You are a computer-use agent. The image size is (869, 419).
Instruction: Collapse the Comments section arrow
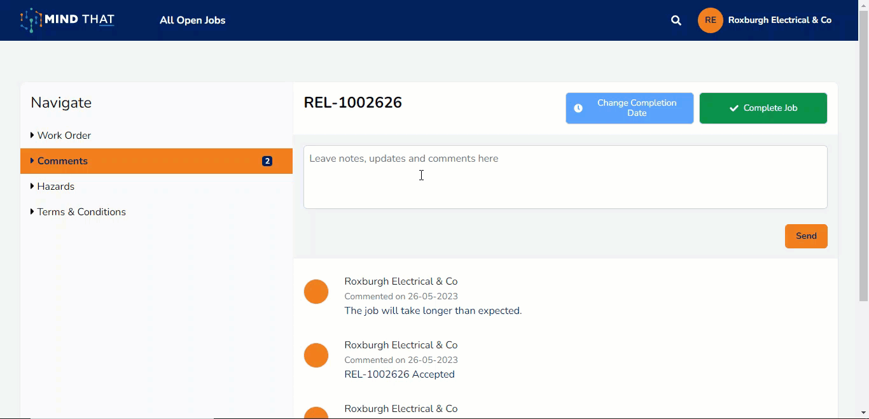pyautogui.click(x=32, y=160)
